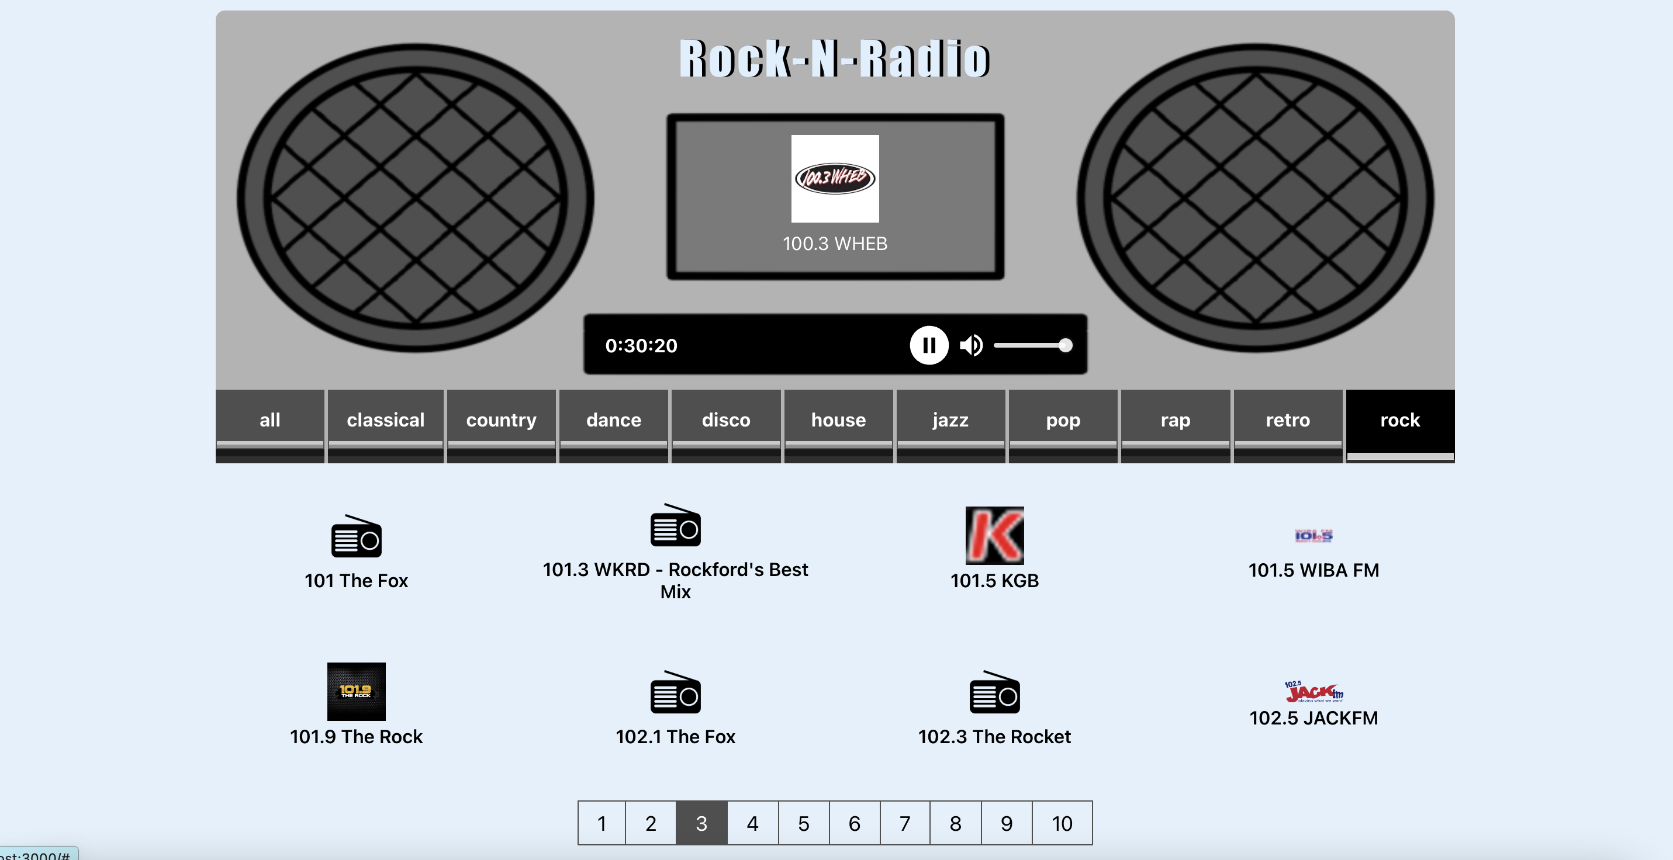The image size is (1673, 860).
Task: Click the 0:30:20 elapsed time display
Action: tap(641, 345)
